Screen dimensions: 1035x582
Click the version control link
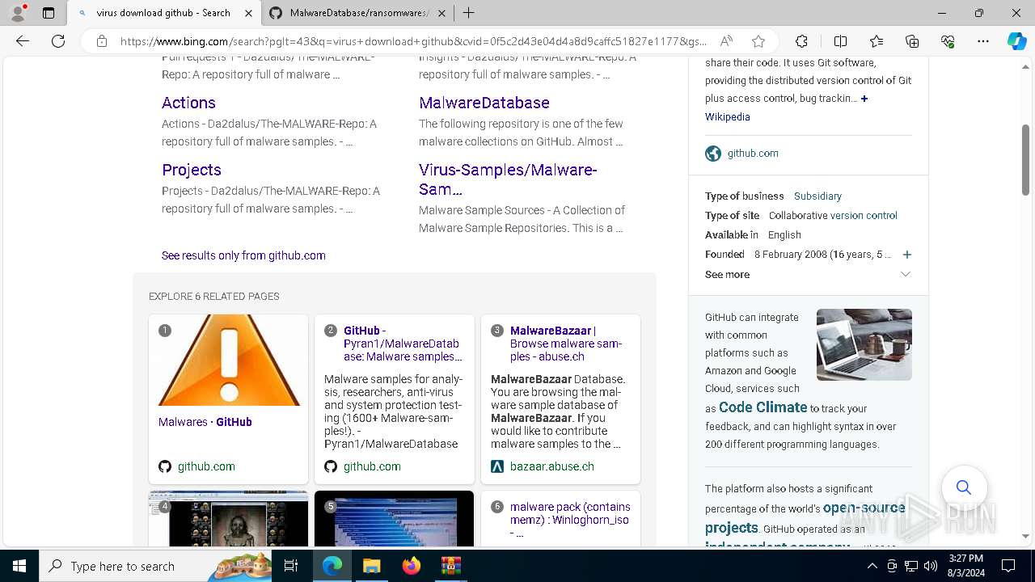click(864, 215)
